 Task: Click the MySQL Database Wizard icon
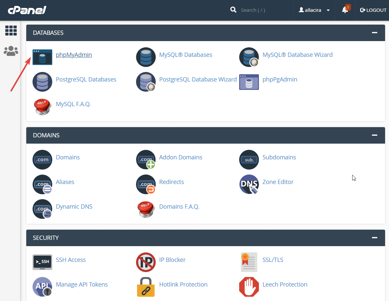click(249, 57)
